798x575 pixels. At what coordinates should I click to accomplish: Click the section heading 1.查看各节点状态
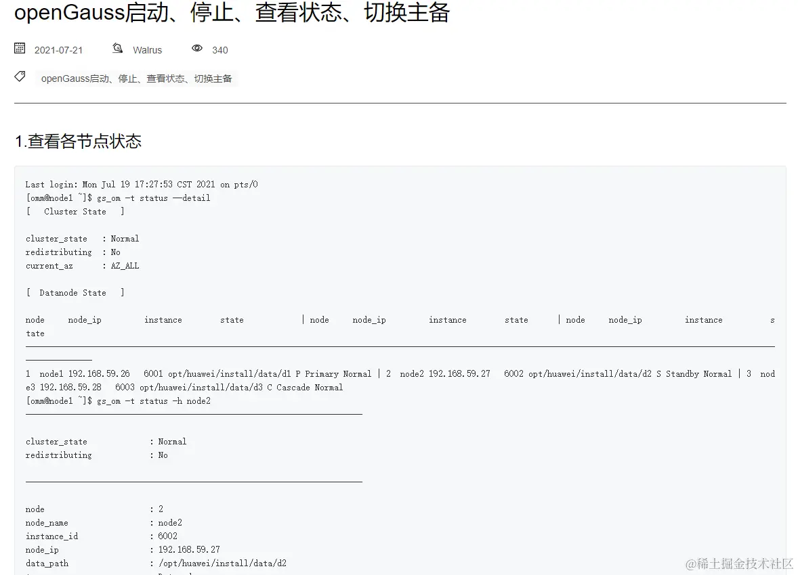78,141
